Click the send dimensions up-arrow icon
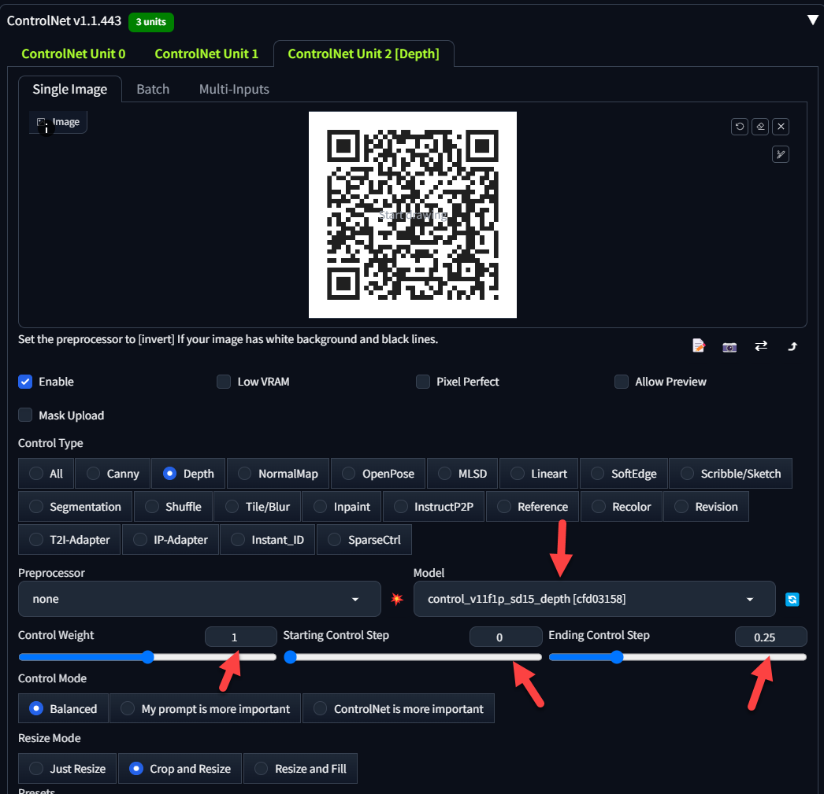824x794 pixels. (x=792, y=346)
